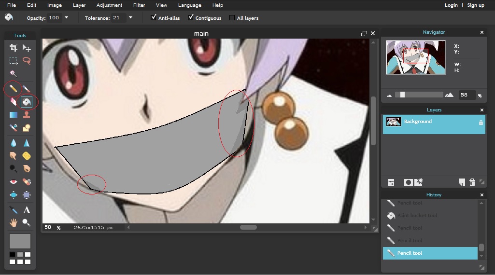Select the Blur tool
This screenshot has width=495, height=275.
13,143
